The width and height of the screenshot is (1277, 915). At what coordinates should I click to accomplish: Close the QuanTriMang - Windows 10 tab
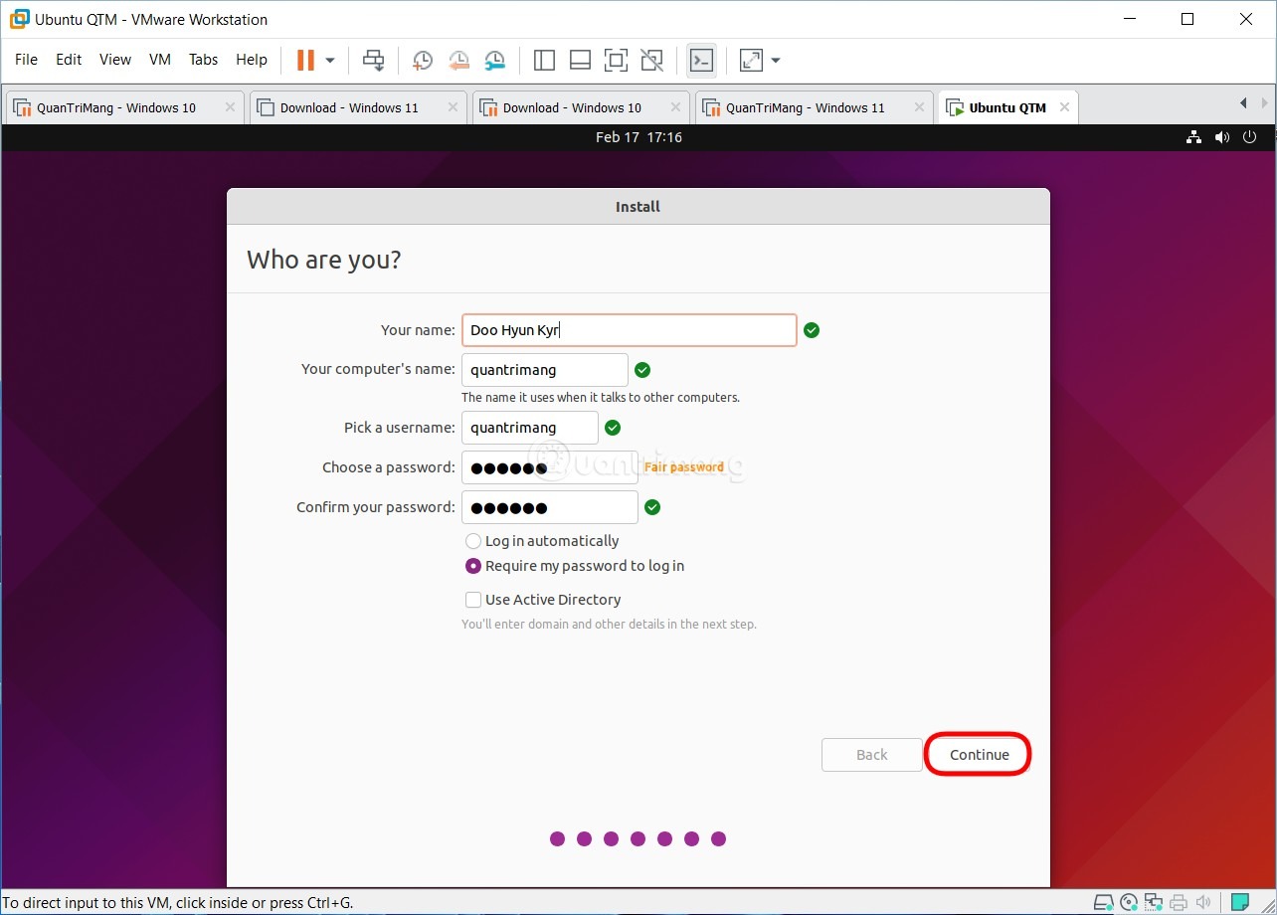click(230, 107)
